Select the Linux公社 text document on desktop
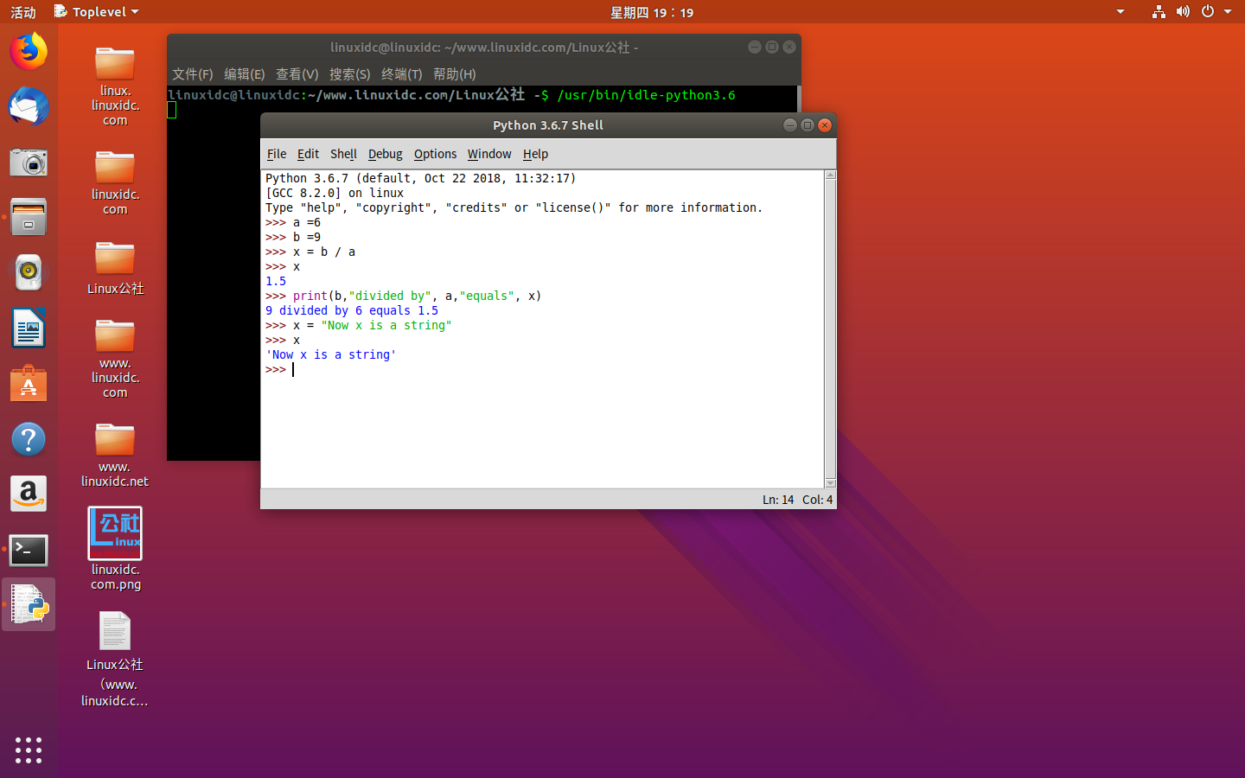 (115, 659)
